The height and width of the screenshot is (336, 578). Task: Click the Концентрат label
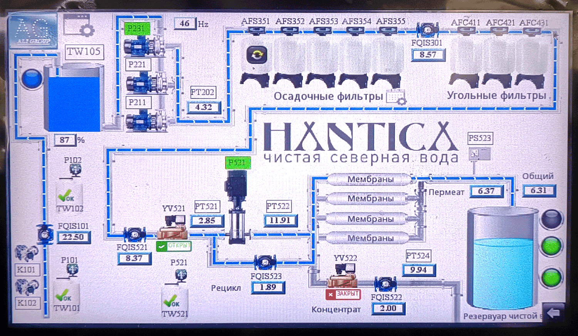pyautogui.click(x=336, y=309)
